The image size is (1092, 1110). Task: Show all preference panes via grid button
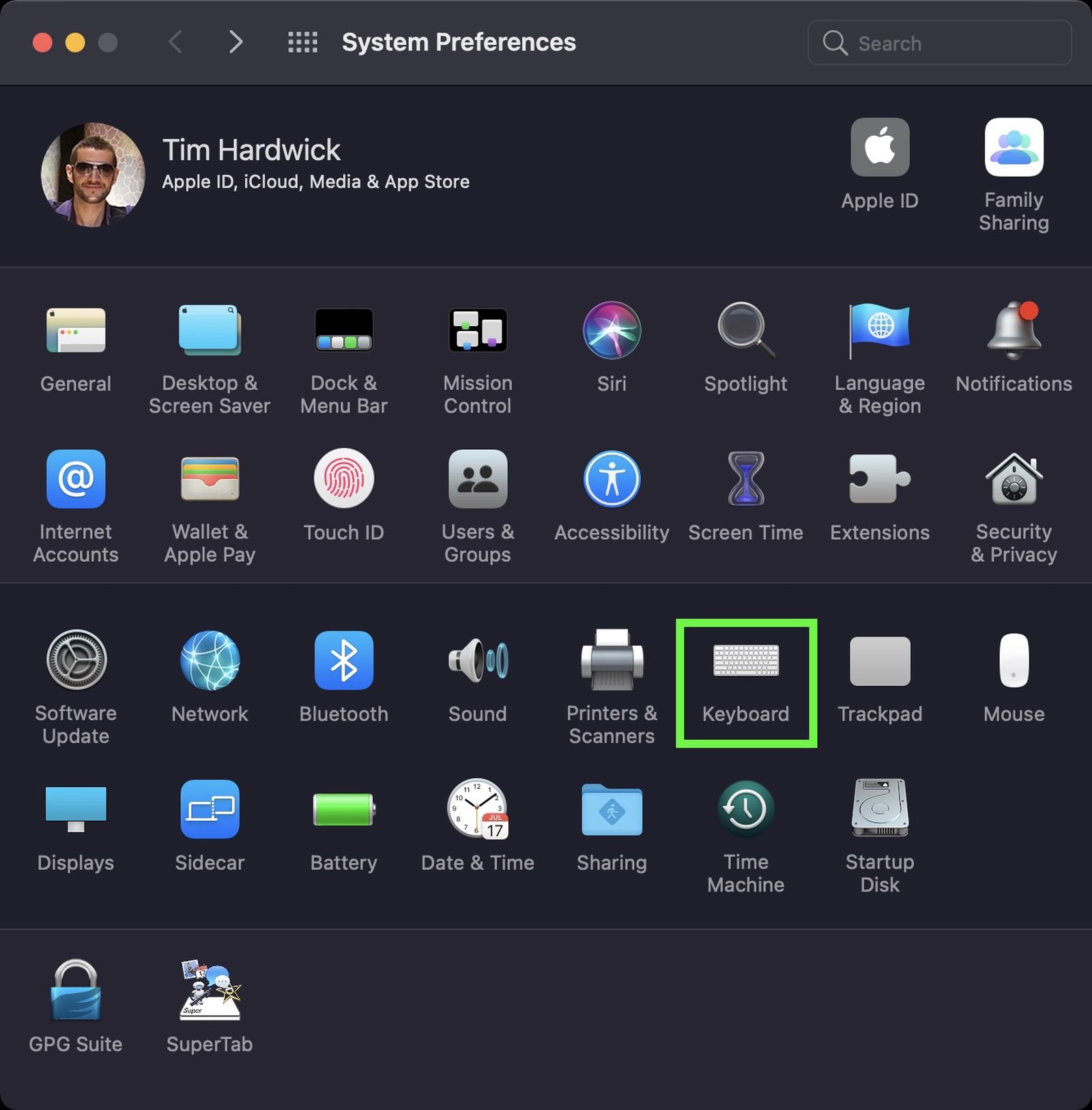[302, 42]
